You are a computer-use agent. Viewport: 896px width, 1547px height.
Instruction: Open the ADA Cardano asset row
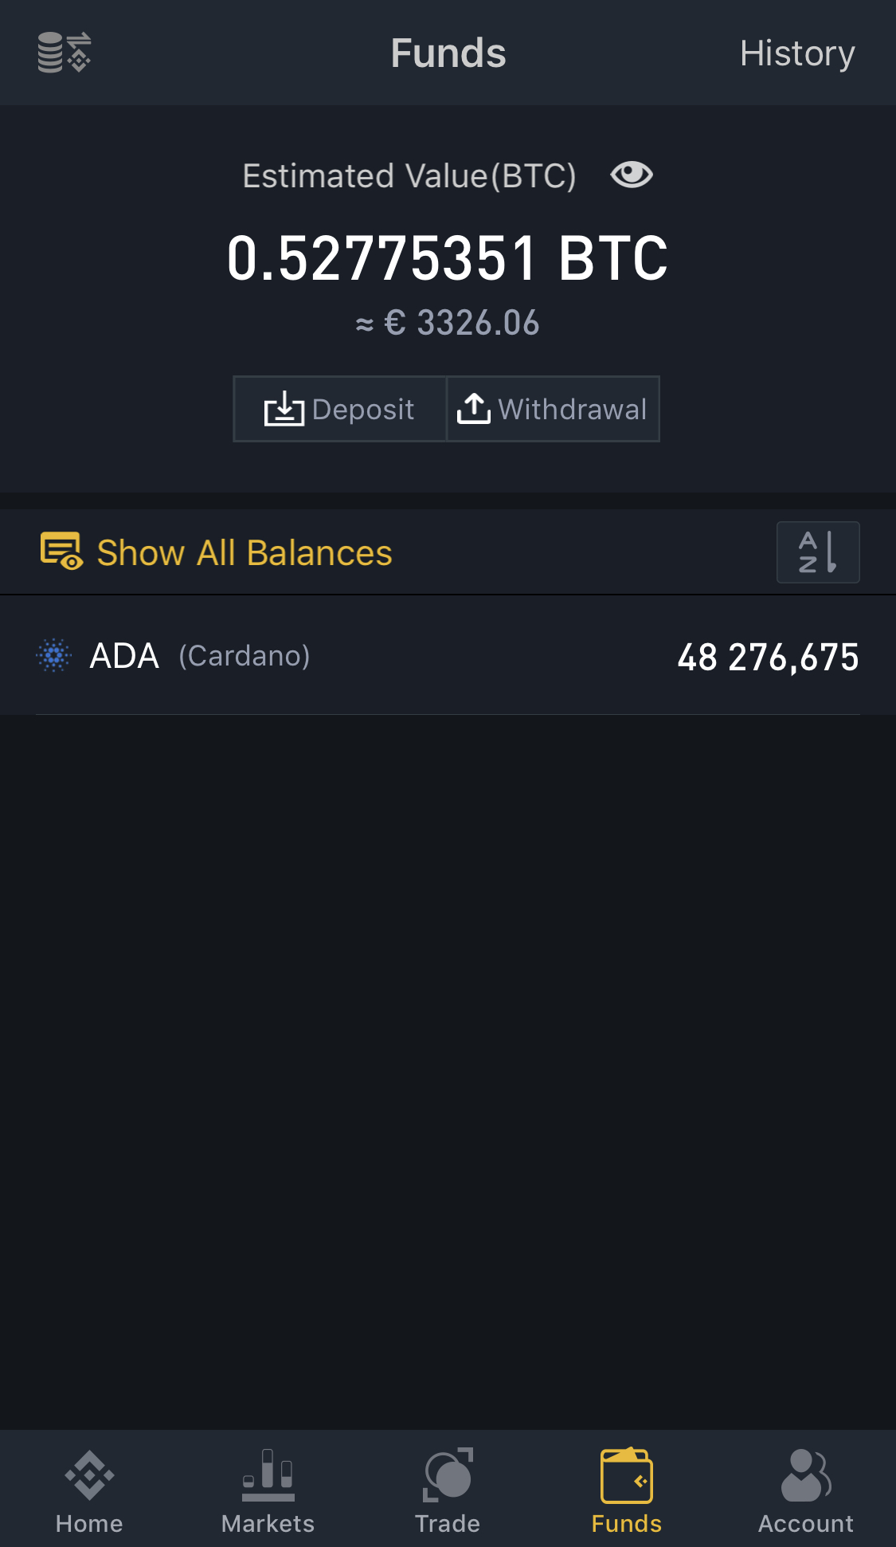tap(448, 656)
